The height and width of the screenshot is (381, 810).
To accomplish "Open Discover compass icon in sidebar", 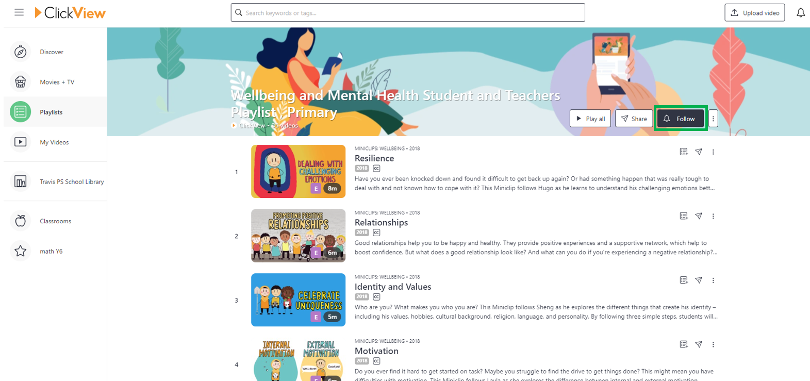I will (21, 52).
